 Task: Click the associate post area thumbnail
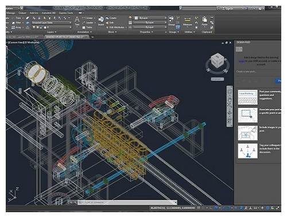[248, 115]
